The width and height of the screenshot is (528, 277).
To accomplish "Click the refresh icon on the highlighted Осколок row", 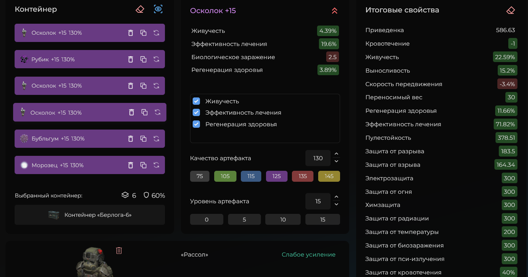I will [x=158, y=112].
